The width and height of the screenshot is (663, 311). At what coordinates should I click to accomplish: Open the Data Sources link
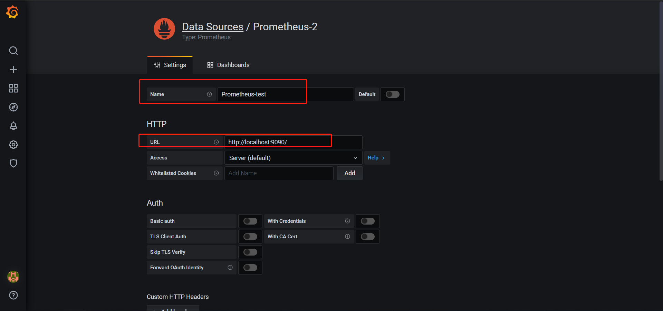[212, 27]
